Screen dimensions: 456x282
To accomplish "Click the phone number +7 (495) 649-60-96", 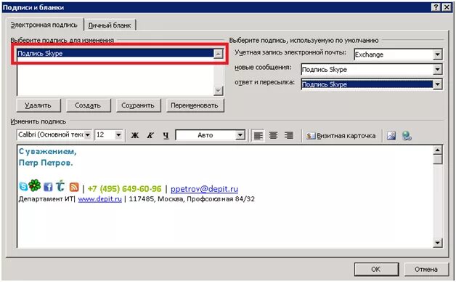I will tap(124, 189).
